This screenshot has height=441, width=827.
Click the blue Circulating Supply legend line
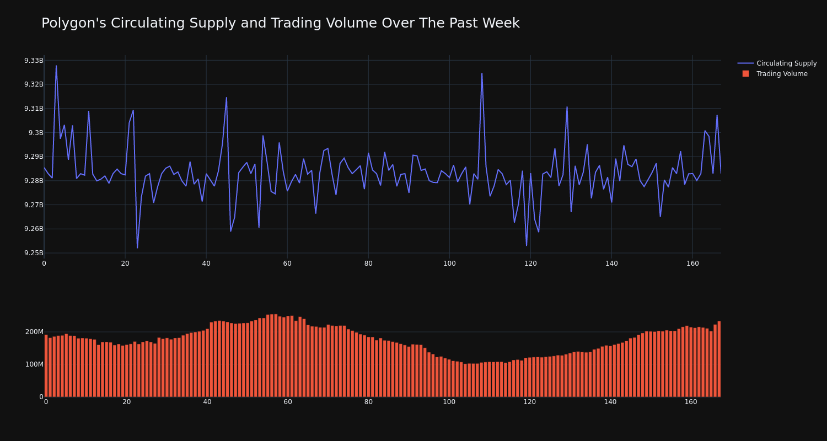(x=745, y=63)
